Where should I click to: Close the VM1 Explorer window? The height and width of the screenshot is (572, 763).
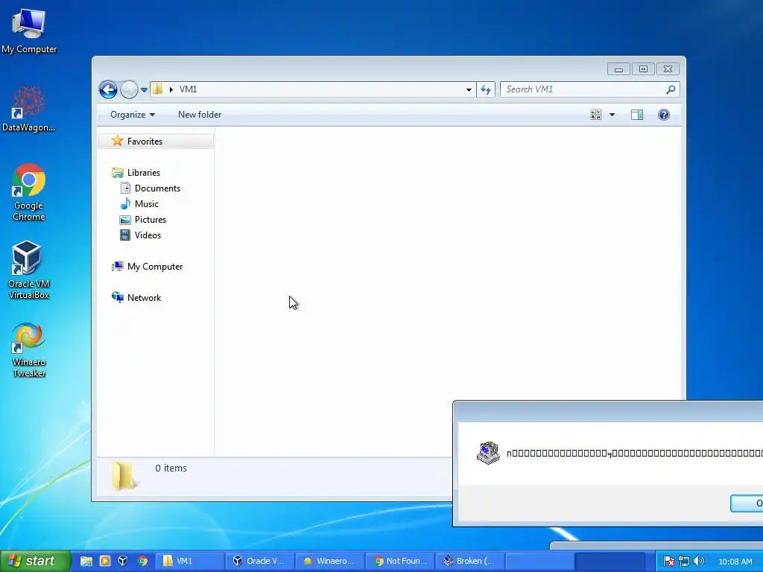coord(668,69)
